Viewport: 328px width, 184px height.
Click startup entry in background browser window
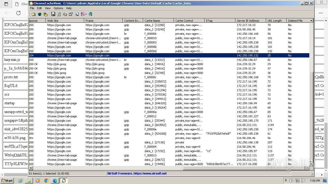tap(9, 103)
